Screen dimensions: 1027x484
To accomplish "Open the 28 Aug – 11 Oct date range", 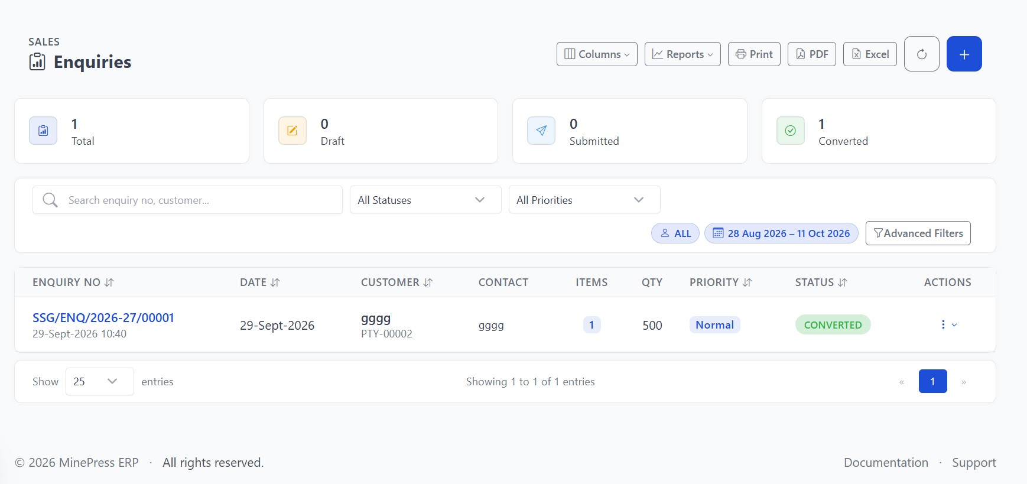I will (781, 233).
